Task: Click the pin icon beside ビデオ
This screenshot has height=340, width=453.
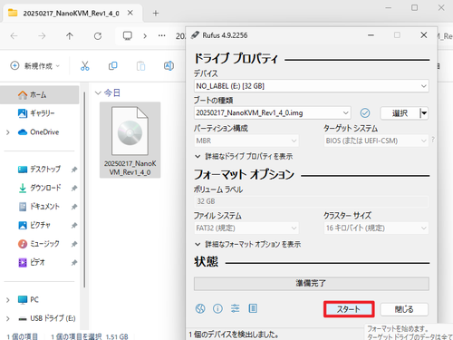Action: tap(74, 263)
